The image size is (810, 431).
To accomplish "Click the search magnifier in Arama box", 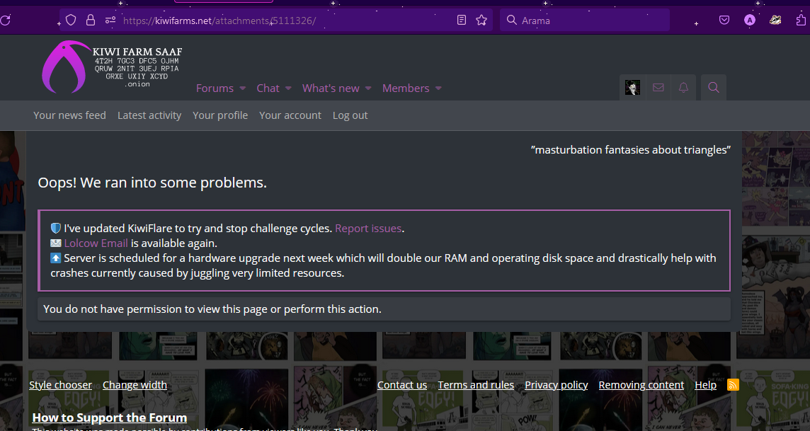I will (x=511, y=20).
